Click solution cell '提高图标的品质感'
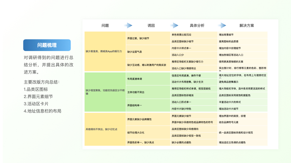Screen dimensions: 291x163 pyautogui.click(x=242, y=41)
